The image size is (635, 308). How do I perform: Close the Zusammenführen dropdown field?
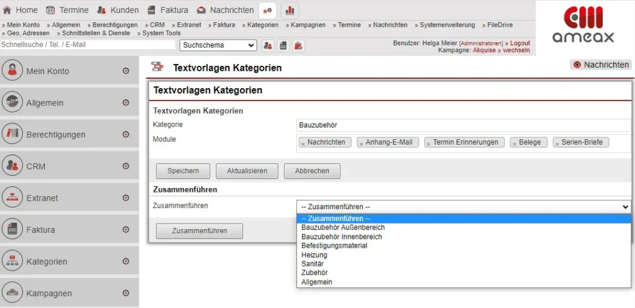pos(464,207)
